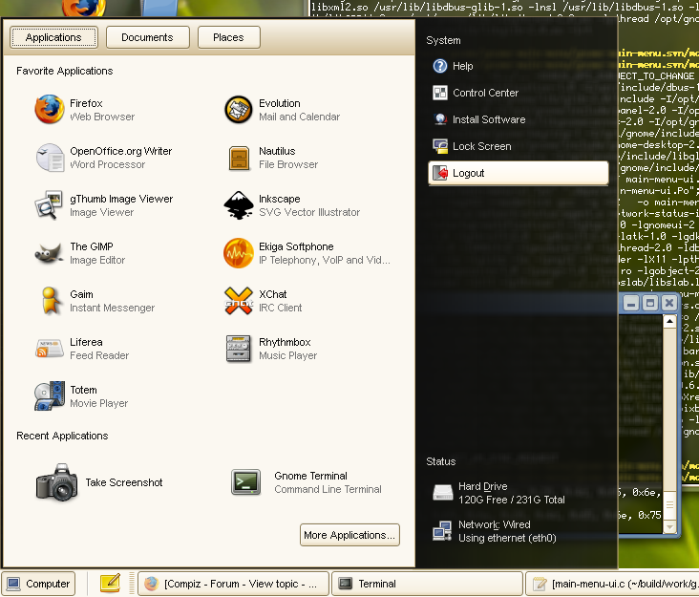Launch Rhythmbox music player icon
The width and height of the screenshot is (699, 597).
click(239, 349)
